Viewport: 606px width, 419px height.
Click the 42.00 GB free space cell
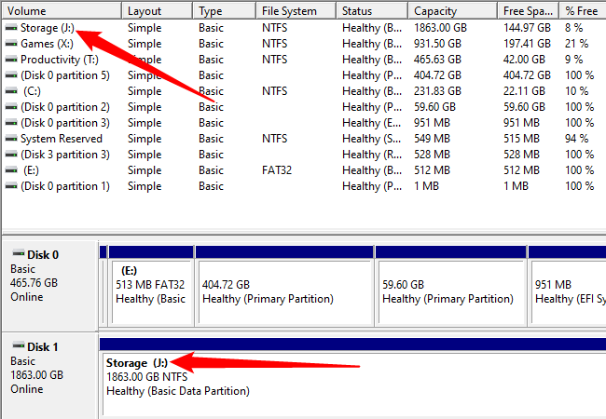[x=524, y=60]
